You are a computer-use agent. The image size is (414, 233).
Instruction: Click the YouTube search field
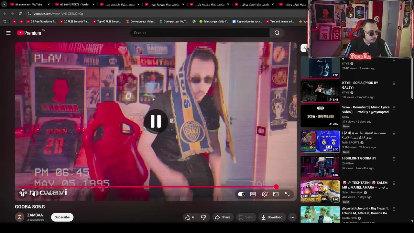click(x=200, y=33)
